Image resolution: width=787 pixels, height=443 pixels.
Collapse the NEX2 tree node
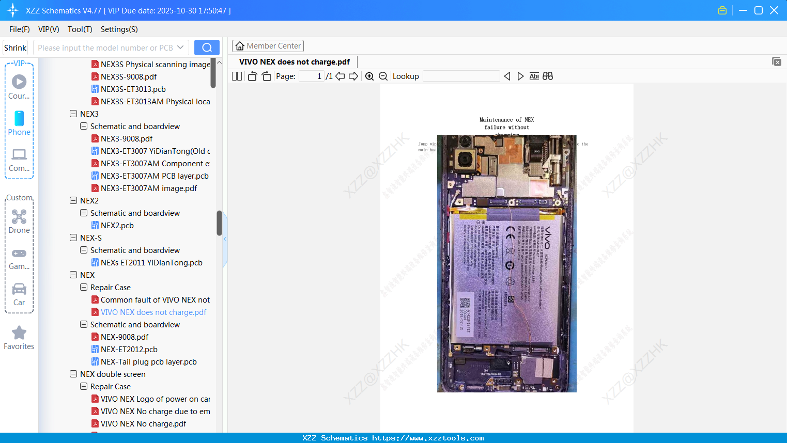tap(73, 200)
